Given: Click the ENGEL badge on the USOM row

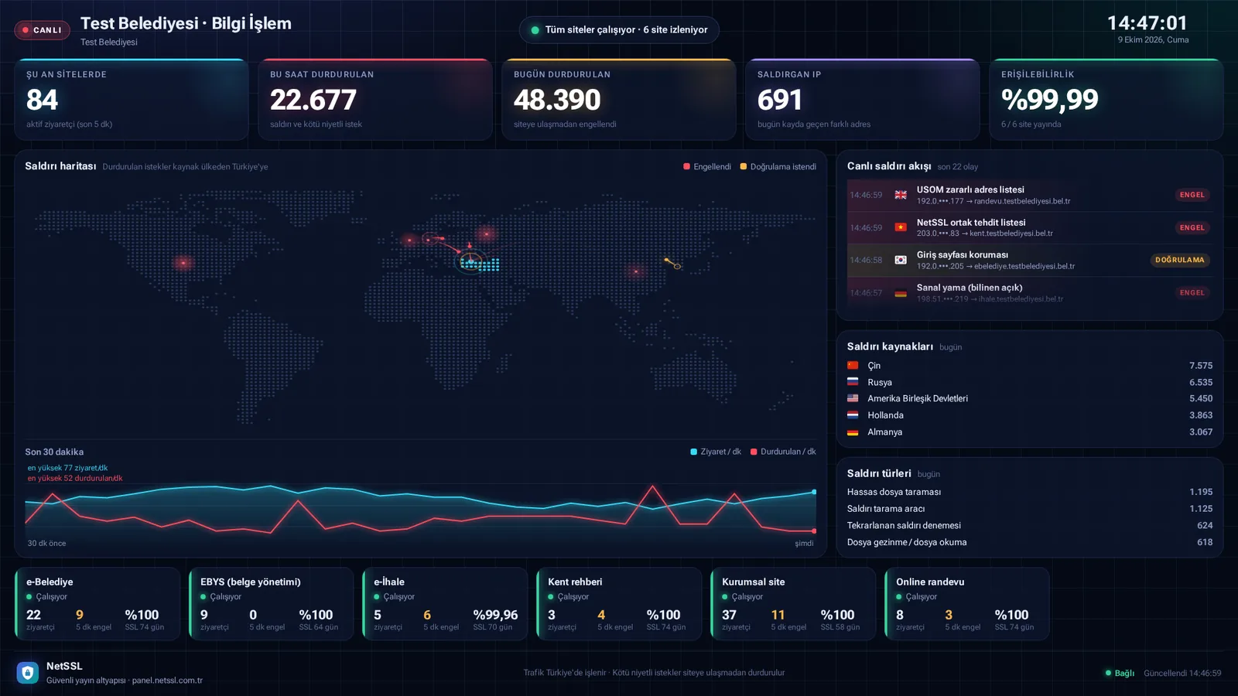Looking at the screenshot, I should pyautogui.click(x=1192, y=195).
